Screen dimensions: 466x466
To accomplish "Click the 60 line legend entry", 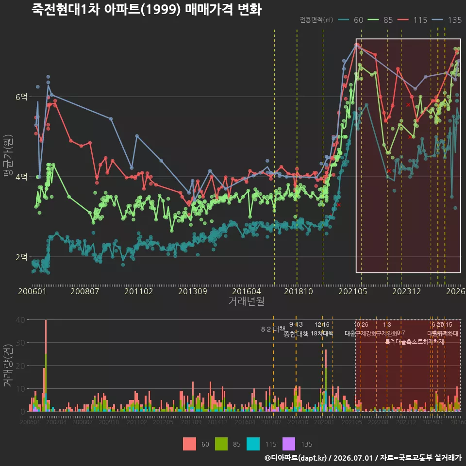I will [351, 20].
